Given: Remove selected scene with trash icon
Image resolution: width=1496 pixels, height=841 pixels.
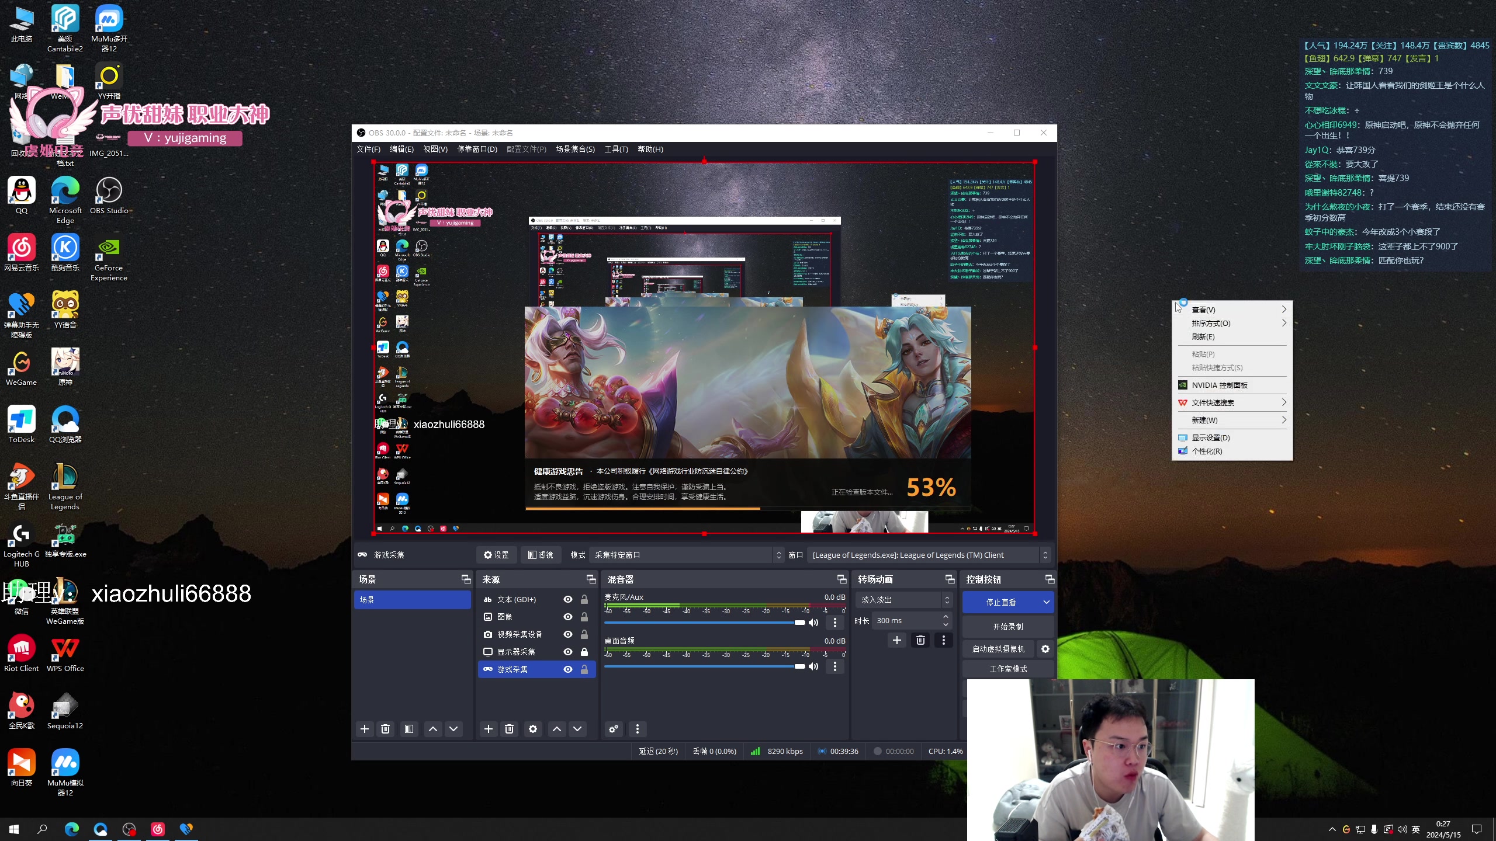Looking at the screenshot, I should tap(386, 729).
